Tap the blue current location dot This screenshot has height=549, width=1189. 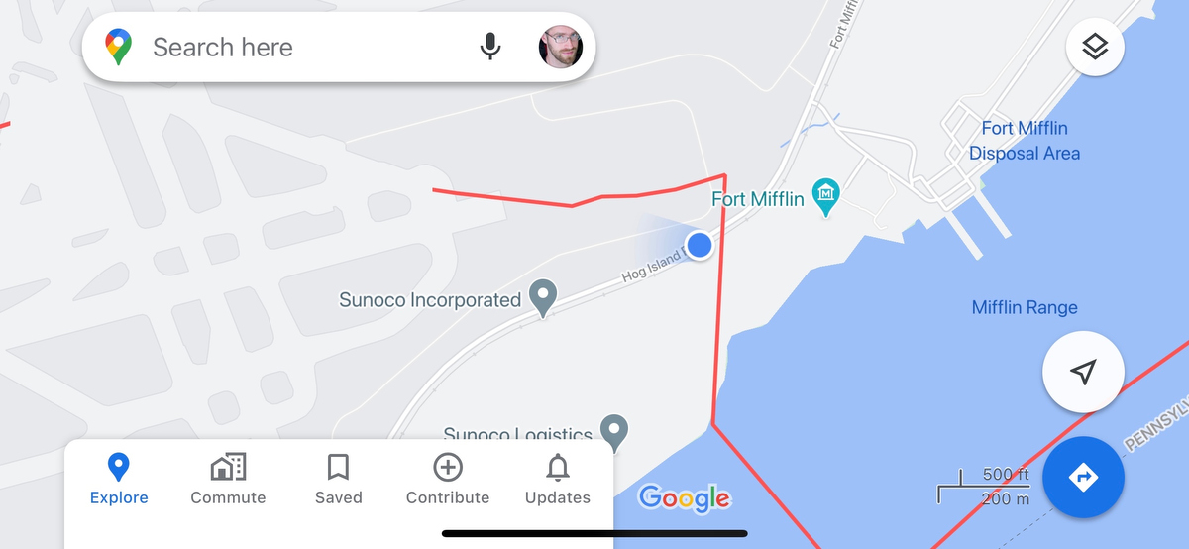click(x=700, y=245)
